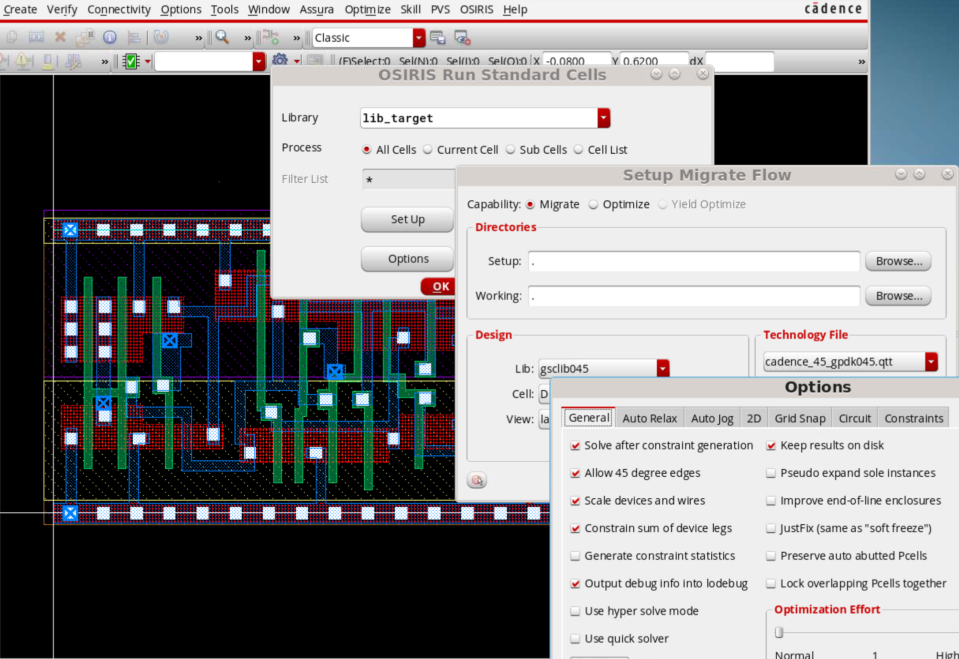Enable Use hyper solve mode

click(x=575, y=611)
